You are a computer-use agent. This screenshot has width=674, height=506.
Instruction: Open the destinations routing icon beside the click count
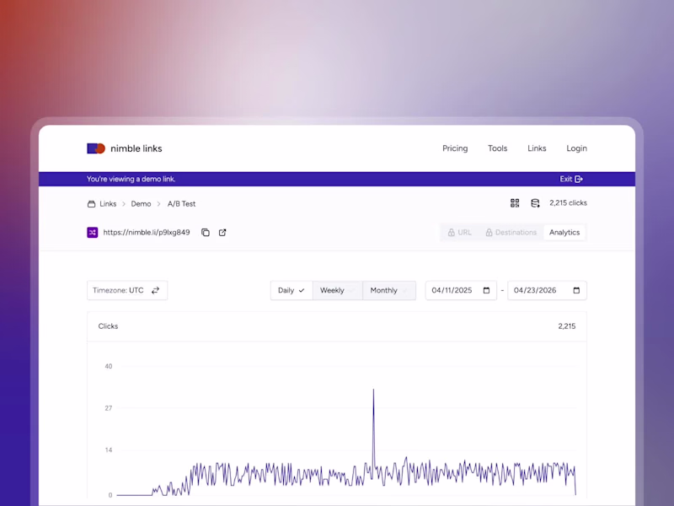tap(535, 203)
